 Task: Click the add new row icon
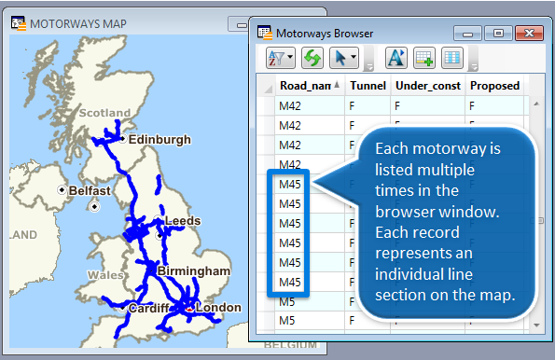(424, 58)
